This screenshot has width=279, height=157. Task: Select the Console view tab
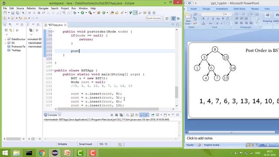pos(52,115)
